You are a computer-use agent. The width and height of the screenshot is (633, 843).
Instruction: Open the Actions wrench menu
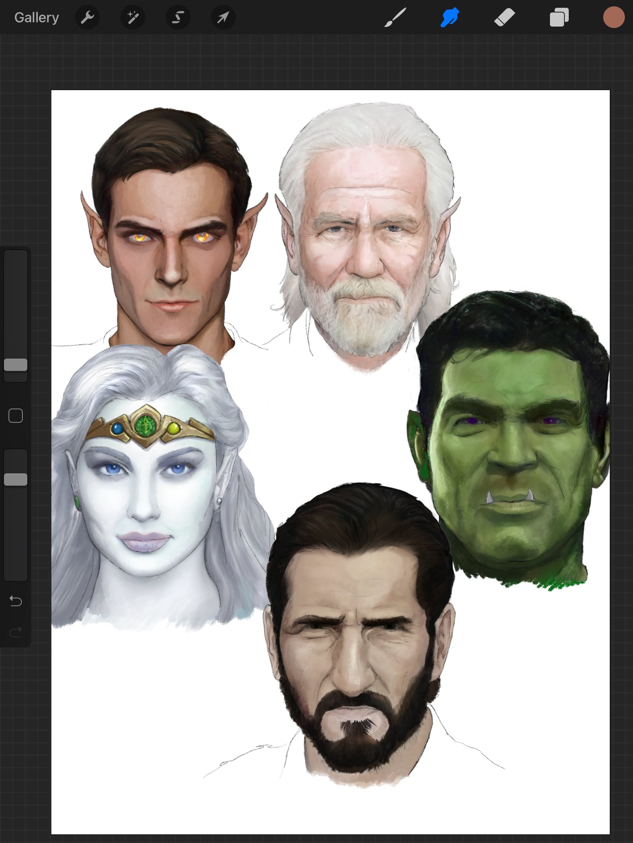(x=87, y=17)
